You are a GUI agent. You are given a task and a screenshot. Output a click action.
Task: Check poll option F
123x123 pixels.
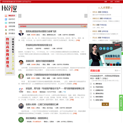(91, 100)
